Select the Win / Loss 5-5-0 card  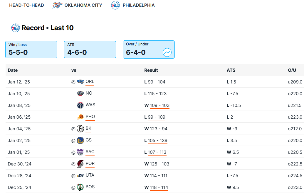click(31, 49)
